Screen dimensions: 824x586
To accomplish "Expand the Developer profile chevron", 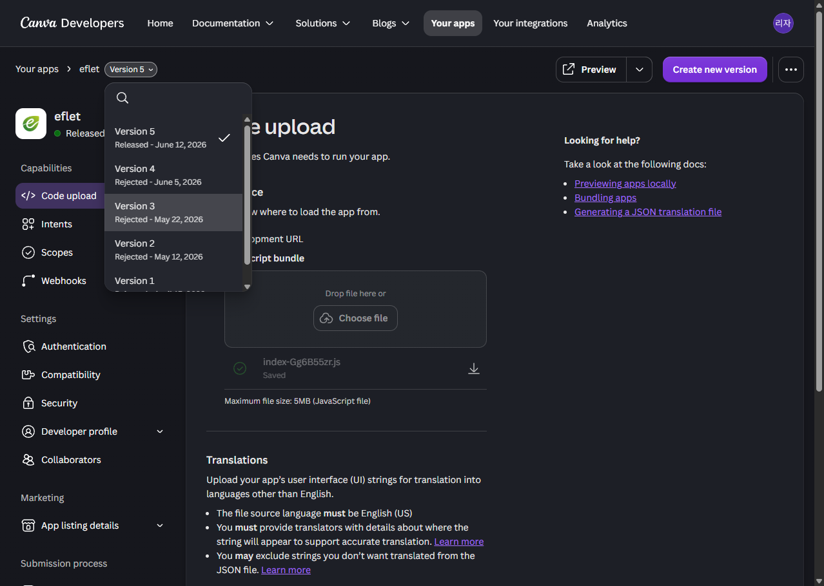I will point(160,431).
